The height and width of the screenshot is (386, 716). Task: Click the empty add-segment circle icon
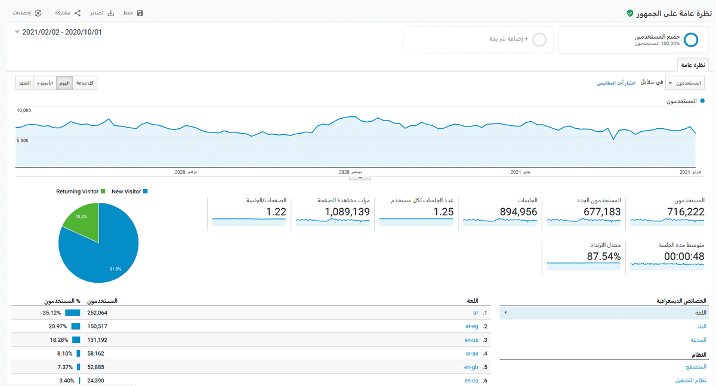click(539, 40)
